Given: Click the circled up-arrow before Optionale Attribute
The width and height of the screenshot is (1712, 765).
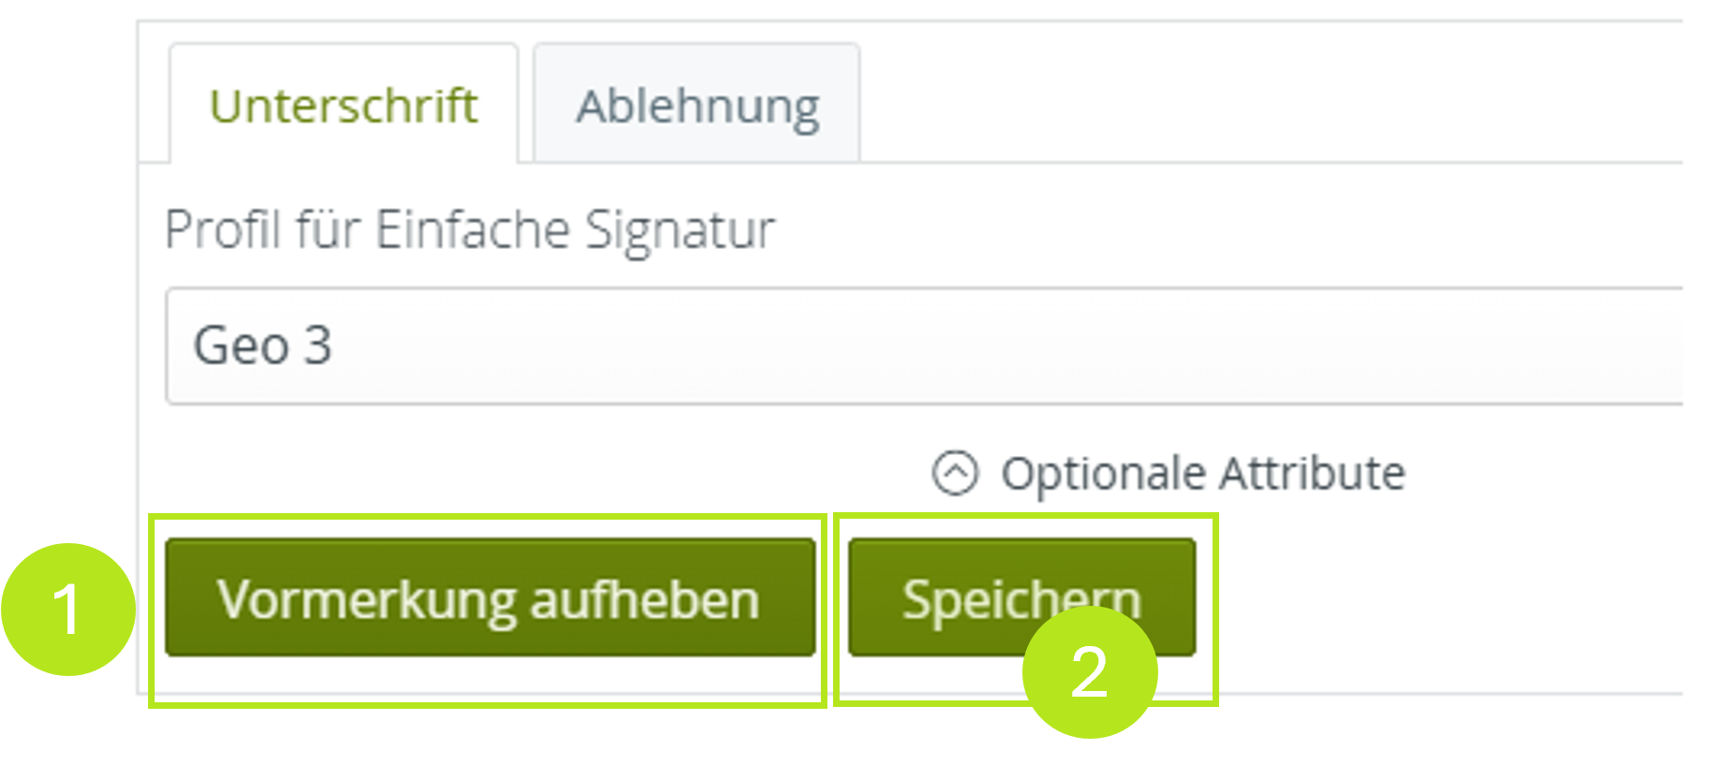Looking at the screenshot, I should click(957, 471).
